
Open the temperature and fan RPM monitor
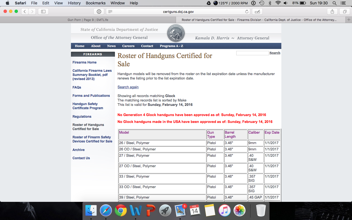pyautogui.click(x=230, y=3)
